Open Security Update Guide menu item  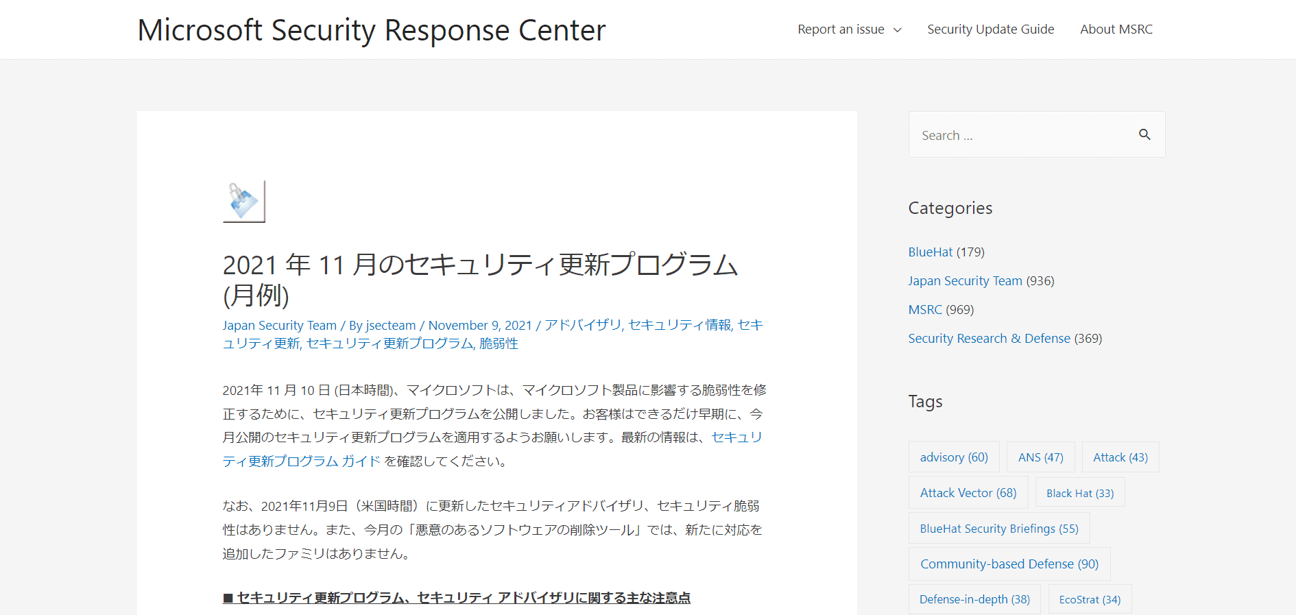990,29
